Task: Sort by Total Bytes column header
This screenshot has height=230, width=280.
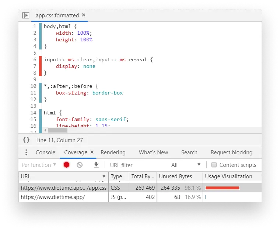Action: tap(143, 176)
